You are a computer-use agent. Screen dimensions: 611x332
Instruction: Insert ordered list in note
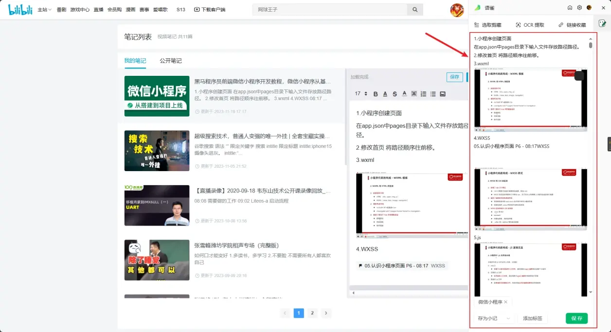point(423,94)
